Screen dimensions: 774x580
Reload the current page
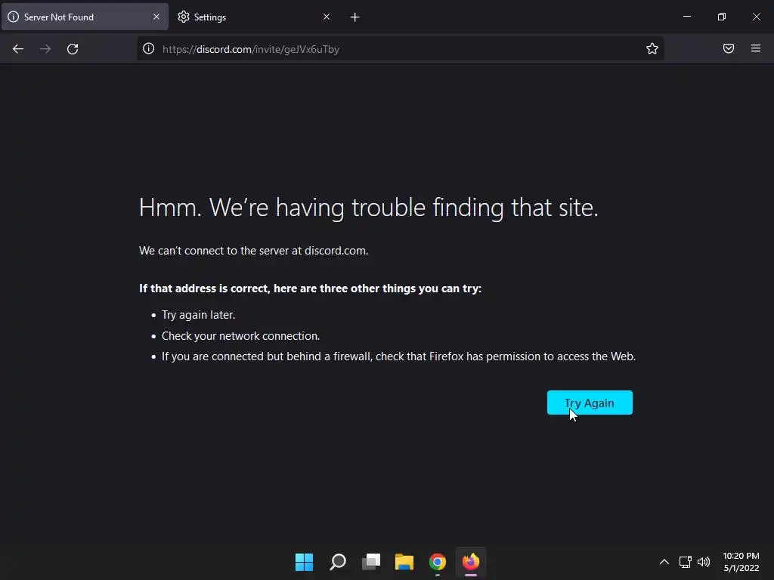pos(73,49)
